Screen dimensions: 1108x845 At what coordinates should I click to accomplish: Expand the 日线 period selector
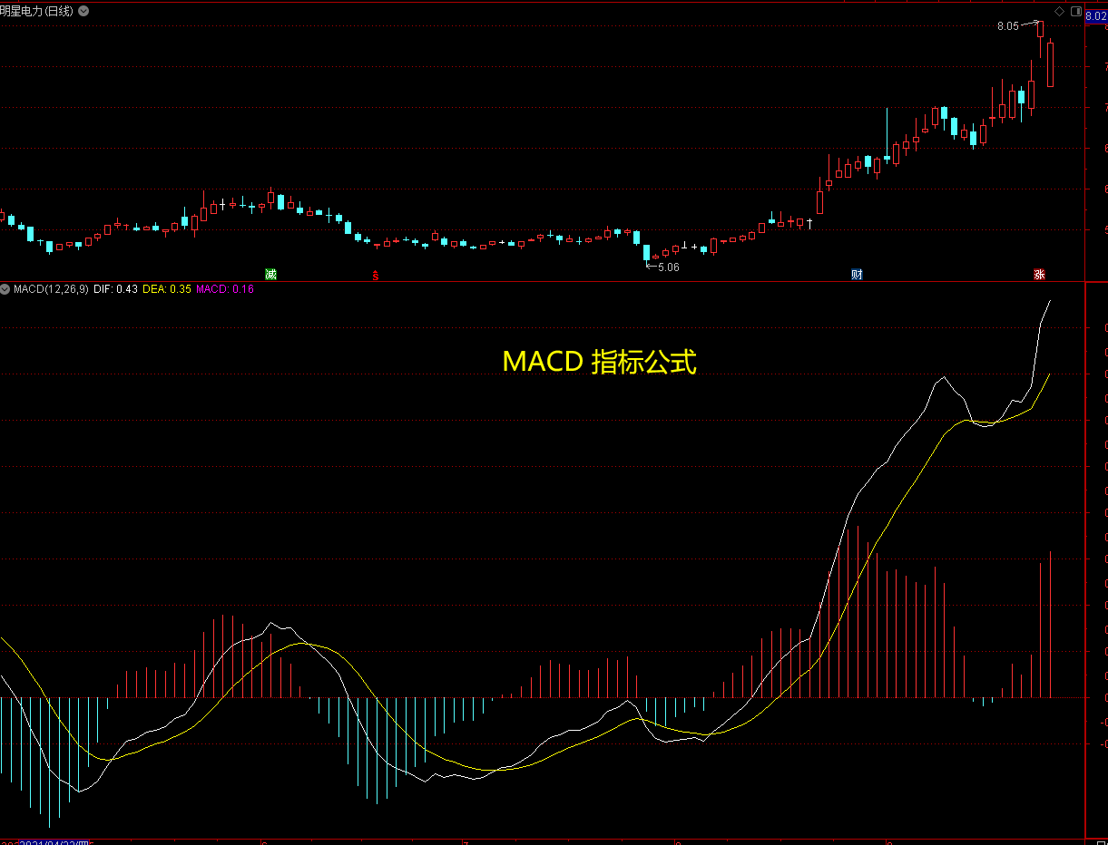click(58, 11)
